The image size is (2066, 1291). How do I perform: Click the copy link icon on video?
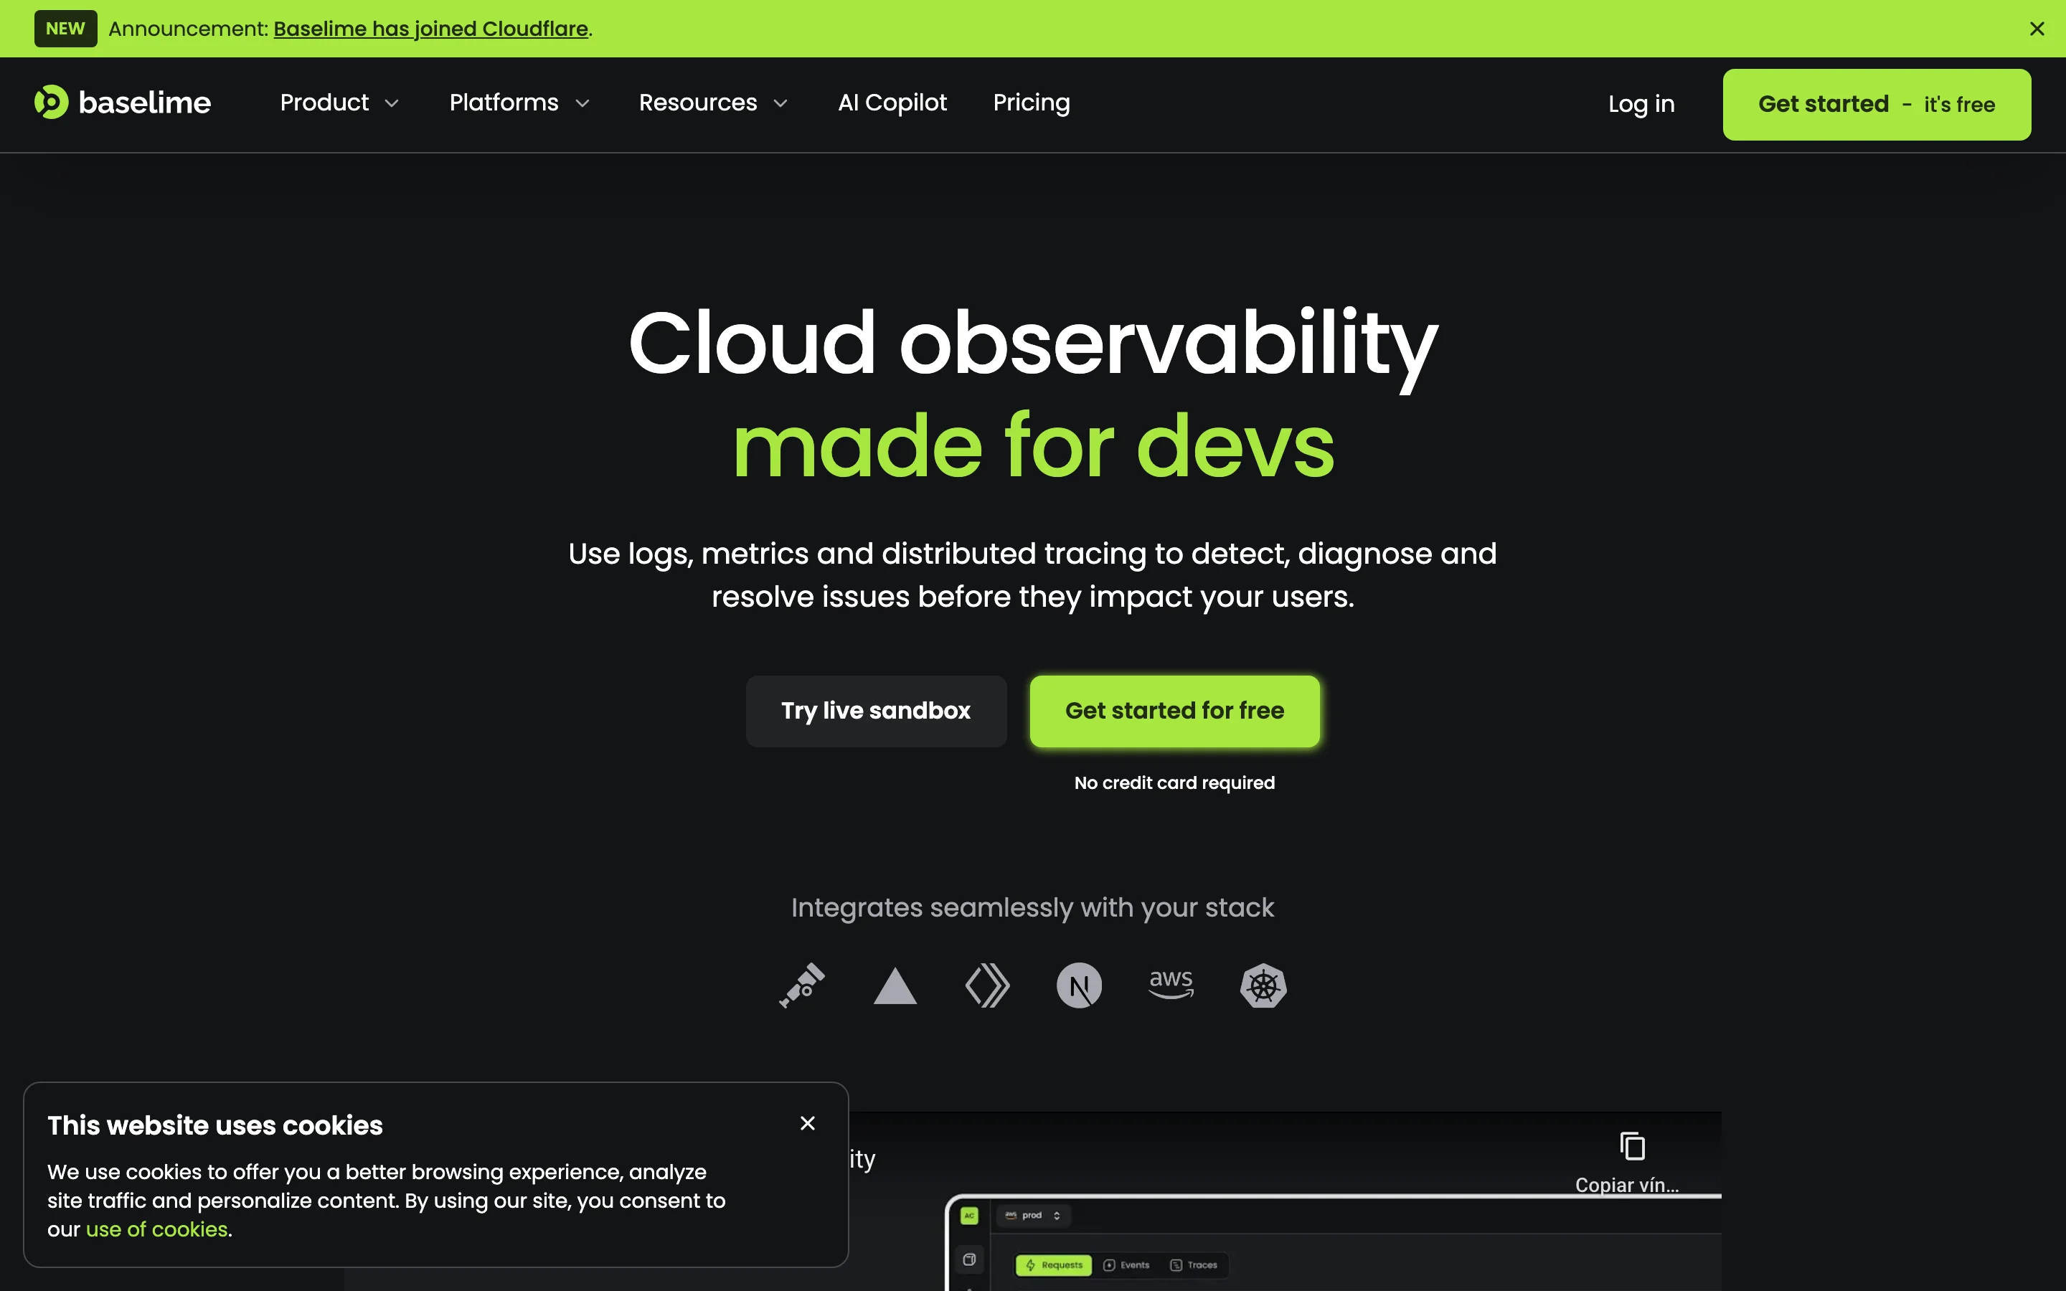pos(1631,1147)
